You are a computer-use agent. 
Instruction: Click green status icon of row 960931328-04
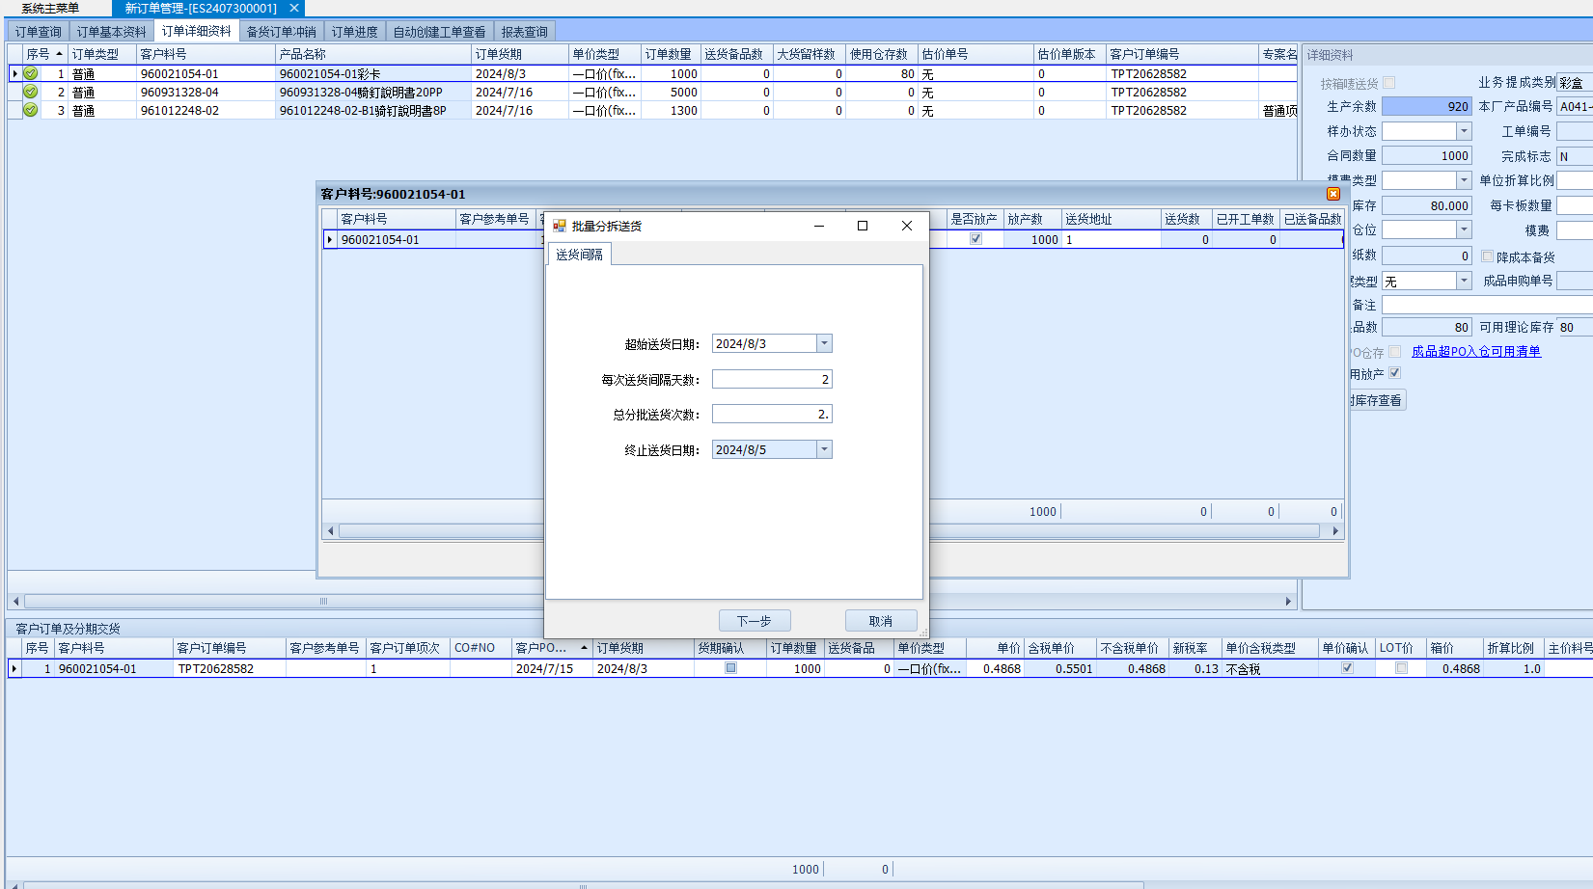coord(31,92)
